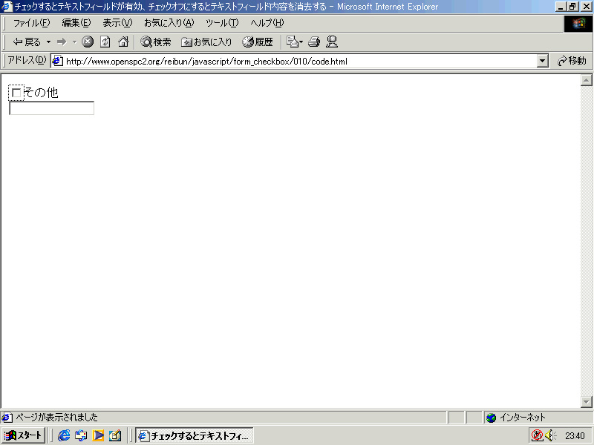The width and height of the screenshot is (594, 445).
Task: Go to Home page icon
Action: tap(123, 42)
